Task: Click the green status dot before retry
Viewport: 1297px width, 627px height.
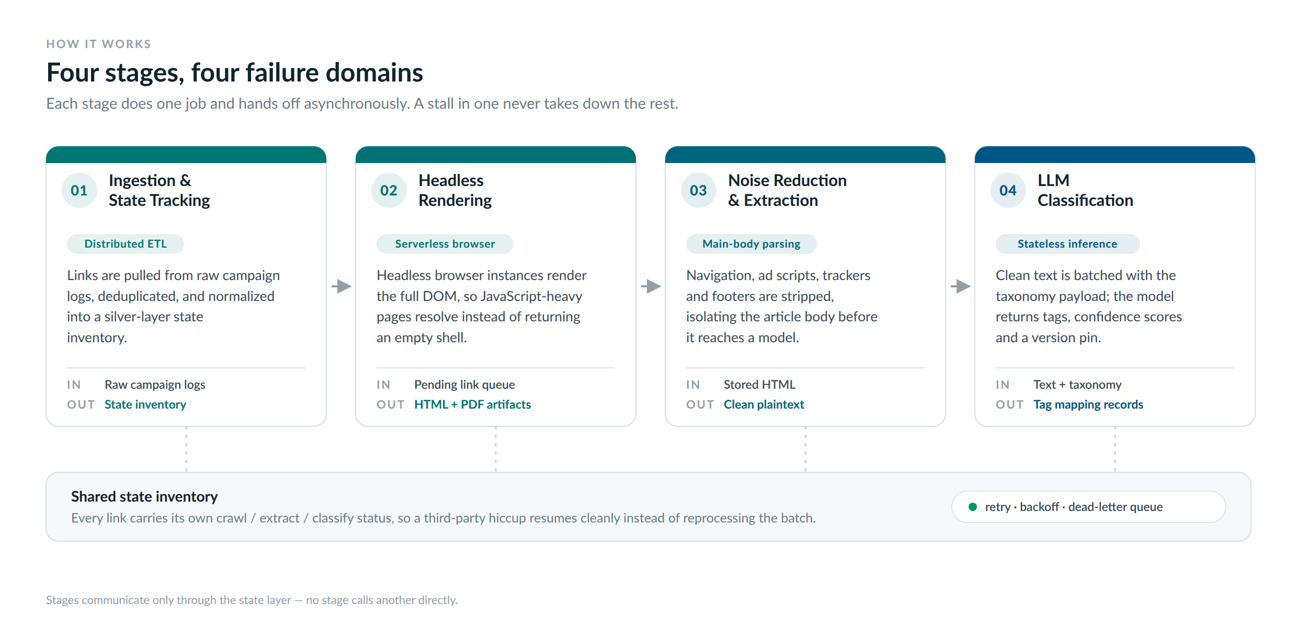Action: tap(973, 507)
